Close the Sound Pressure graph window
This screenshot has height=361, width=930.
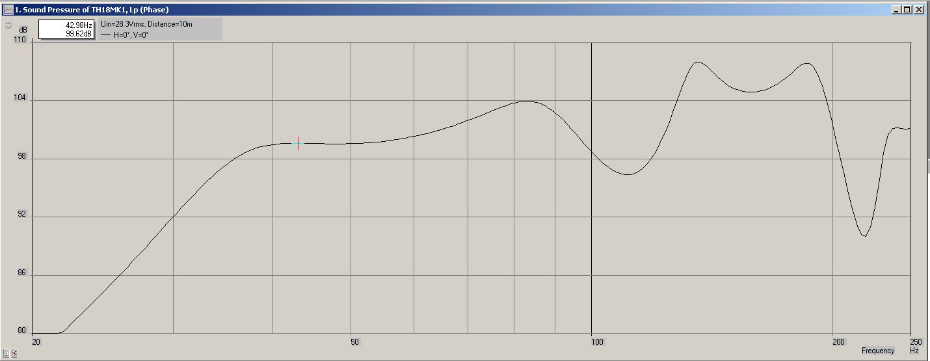[919, 10]
